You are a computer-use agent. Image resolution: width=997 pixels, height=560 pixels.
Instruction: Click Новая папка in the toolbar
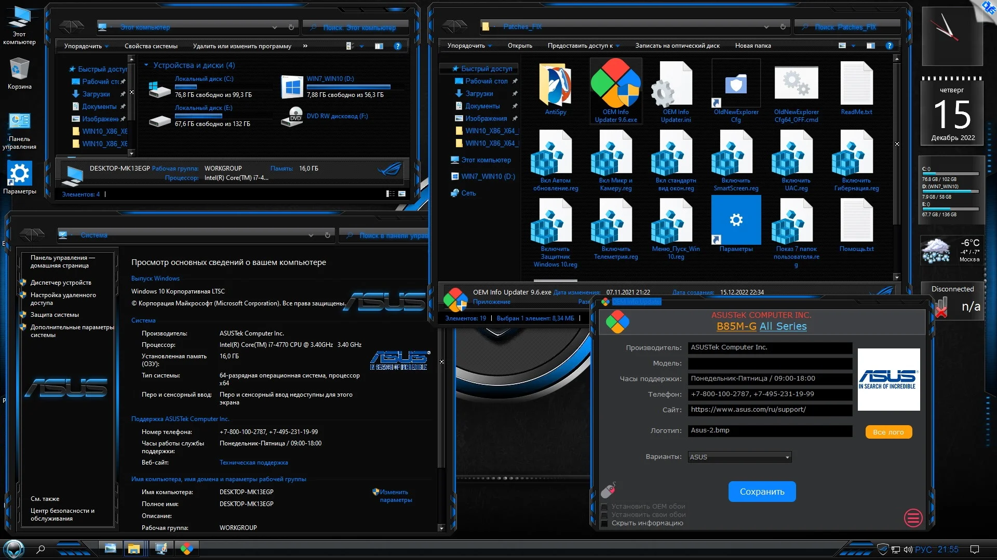pos(752,46)
